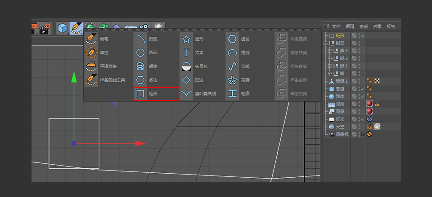Expand the 脚.3 object
This screenshot has width=432, height=197.
[x=329, y=51]
